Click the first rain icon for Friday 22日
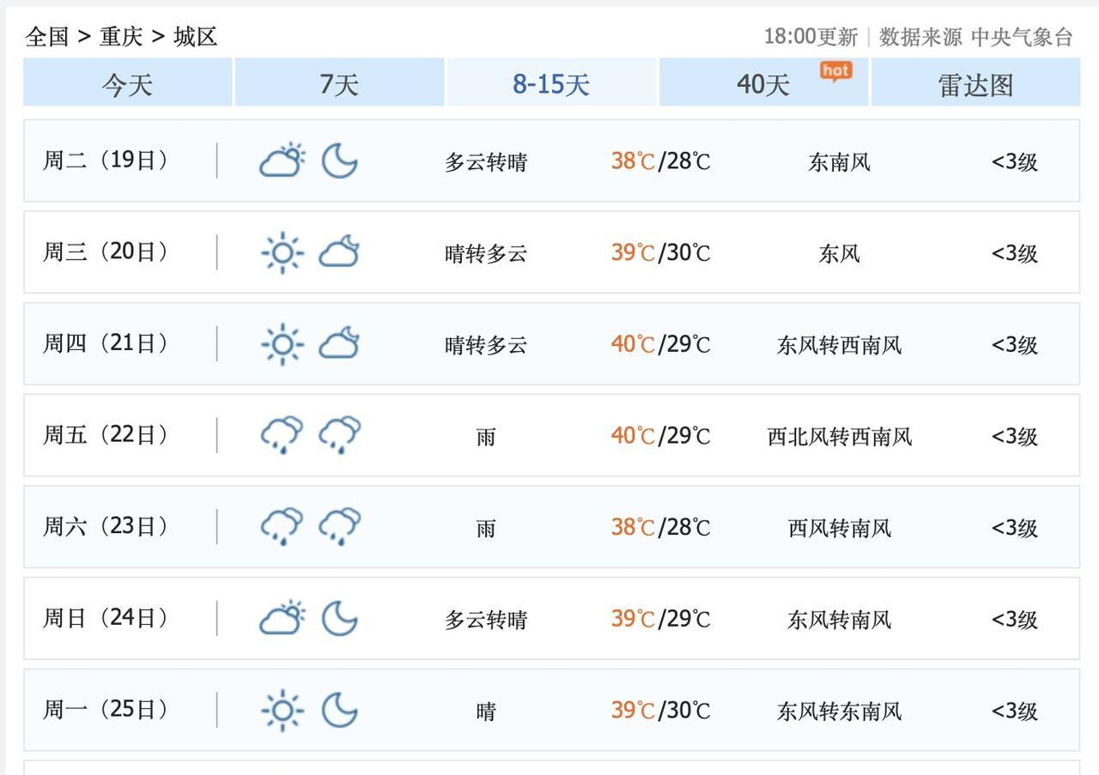Viewport: 1099px width, 775px height. 282,435
